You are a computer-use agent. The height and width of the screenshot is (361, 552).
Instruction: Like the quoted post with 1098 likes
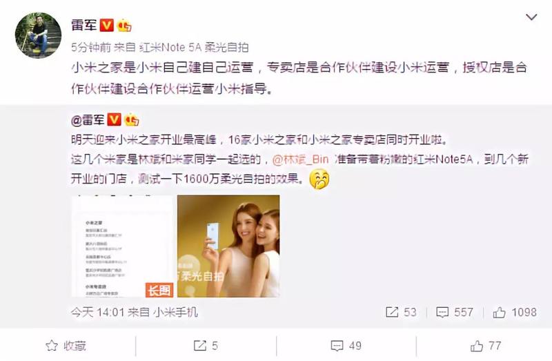[x=515, y=312]
